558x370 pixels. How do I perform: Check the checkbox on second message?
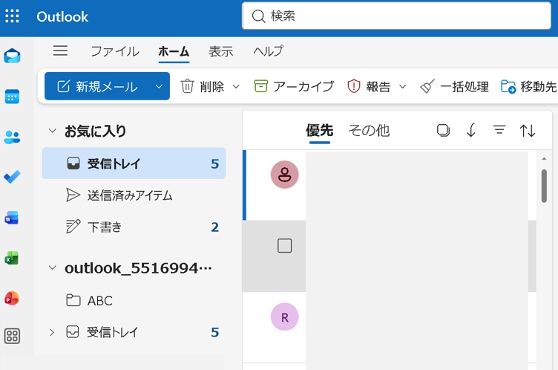(x=284, y=246)
